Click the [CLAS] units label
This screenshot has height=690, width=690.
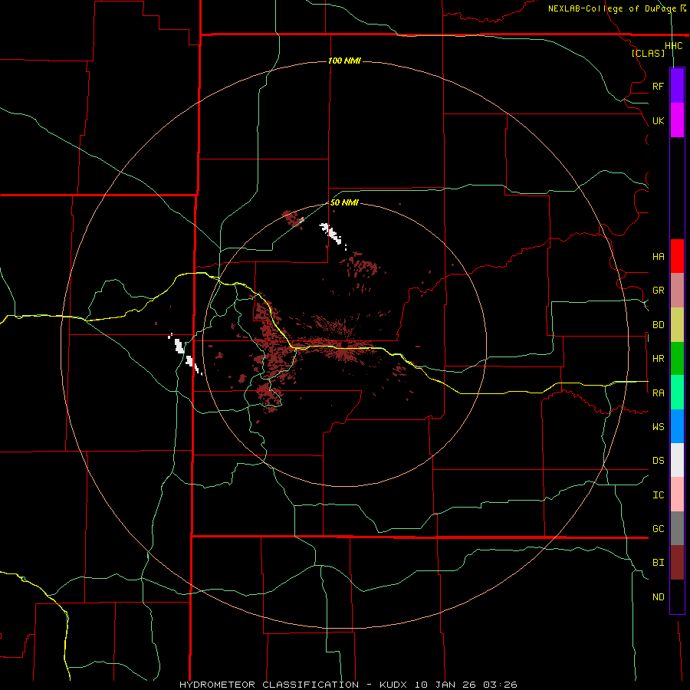tap(648, 53)
